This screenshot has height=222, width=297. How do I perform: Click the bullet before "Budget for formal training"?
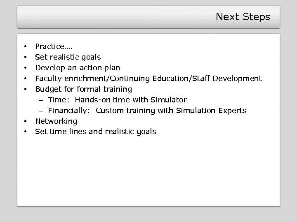25,89
